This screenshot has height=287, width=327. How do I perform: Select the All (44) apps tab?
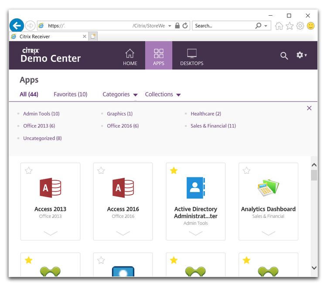click(29, 95)
